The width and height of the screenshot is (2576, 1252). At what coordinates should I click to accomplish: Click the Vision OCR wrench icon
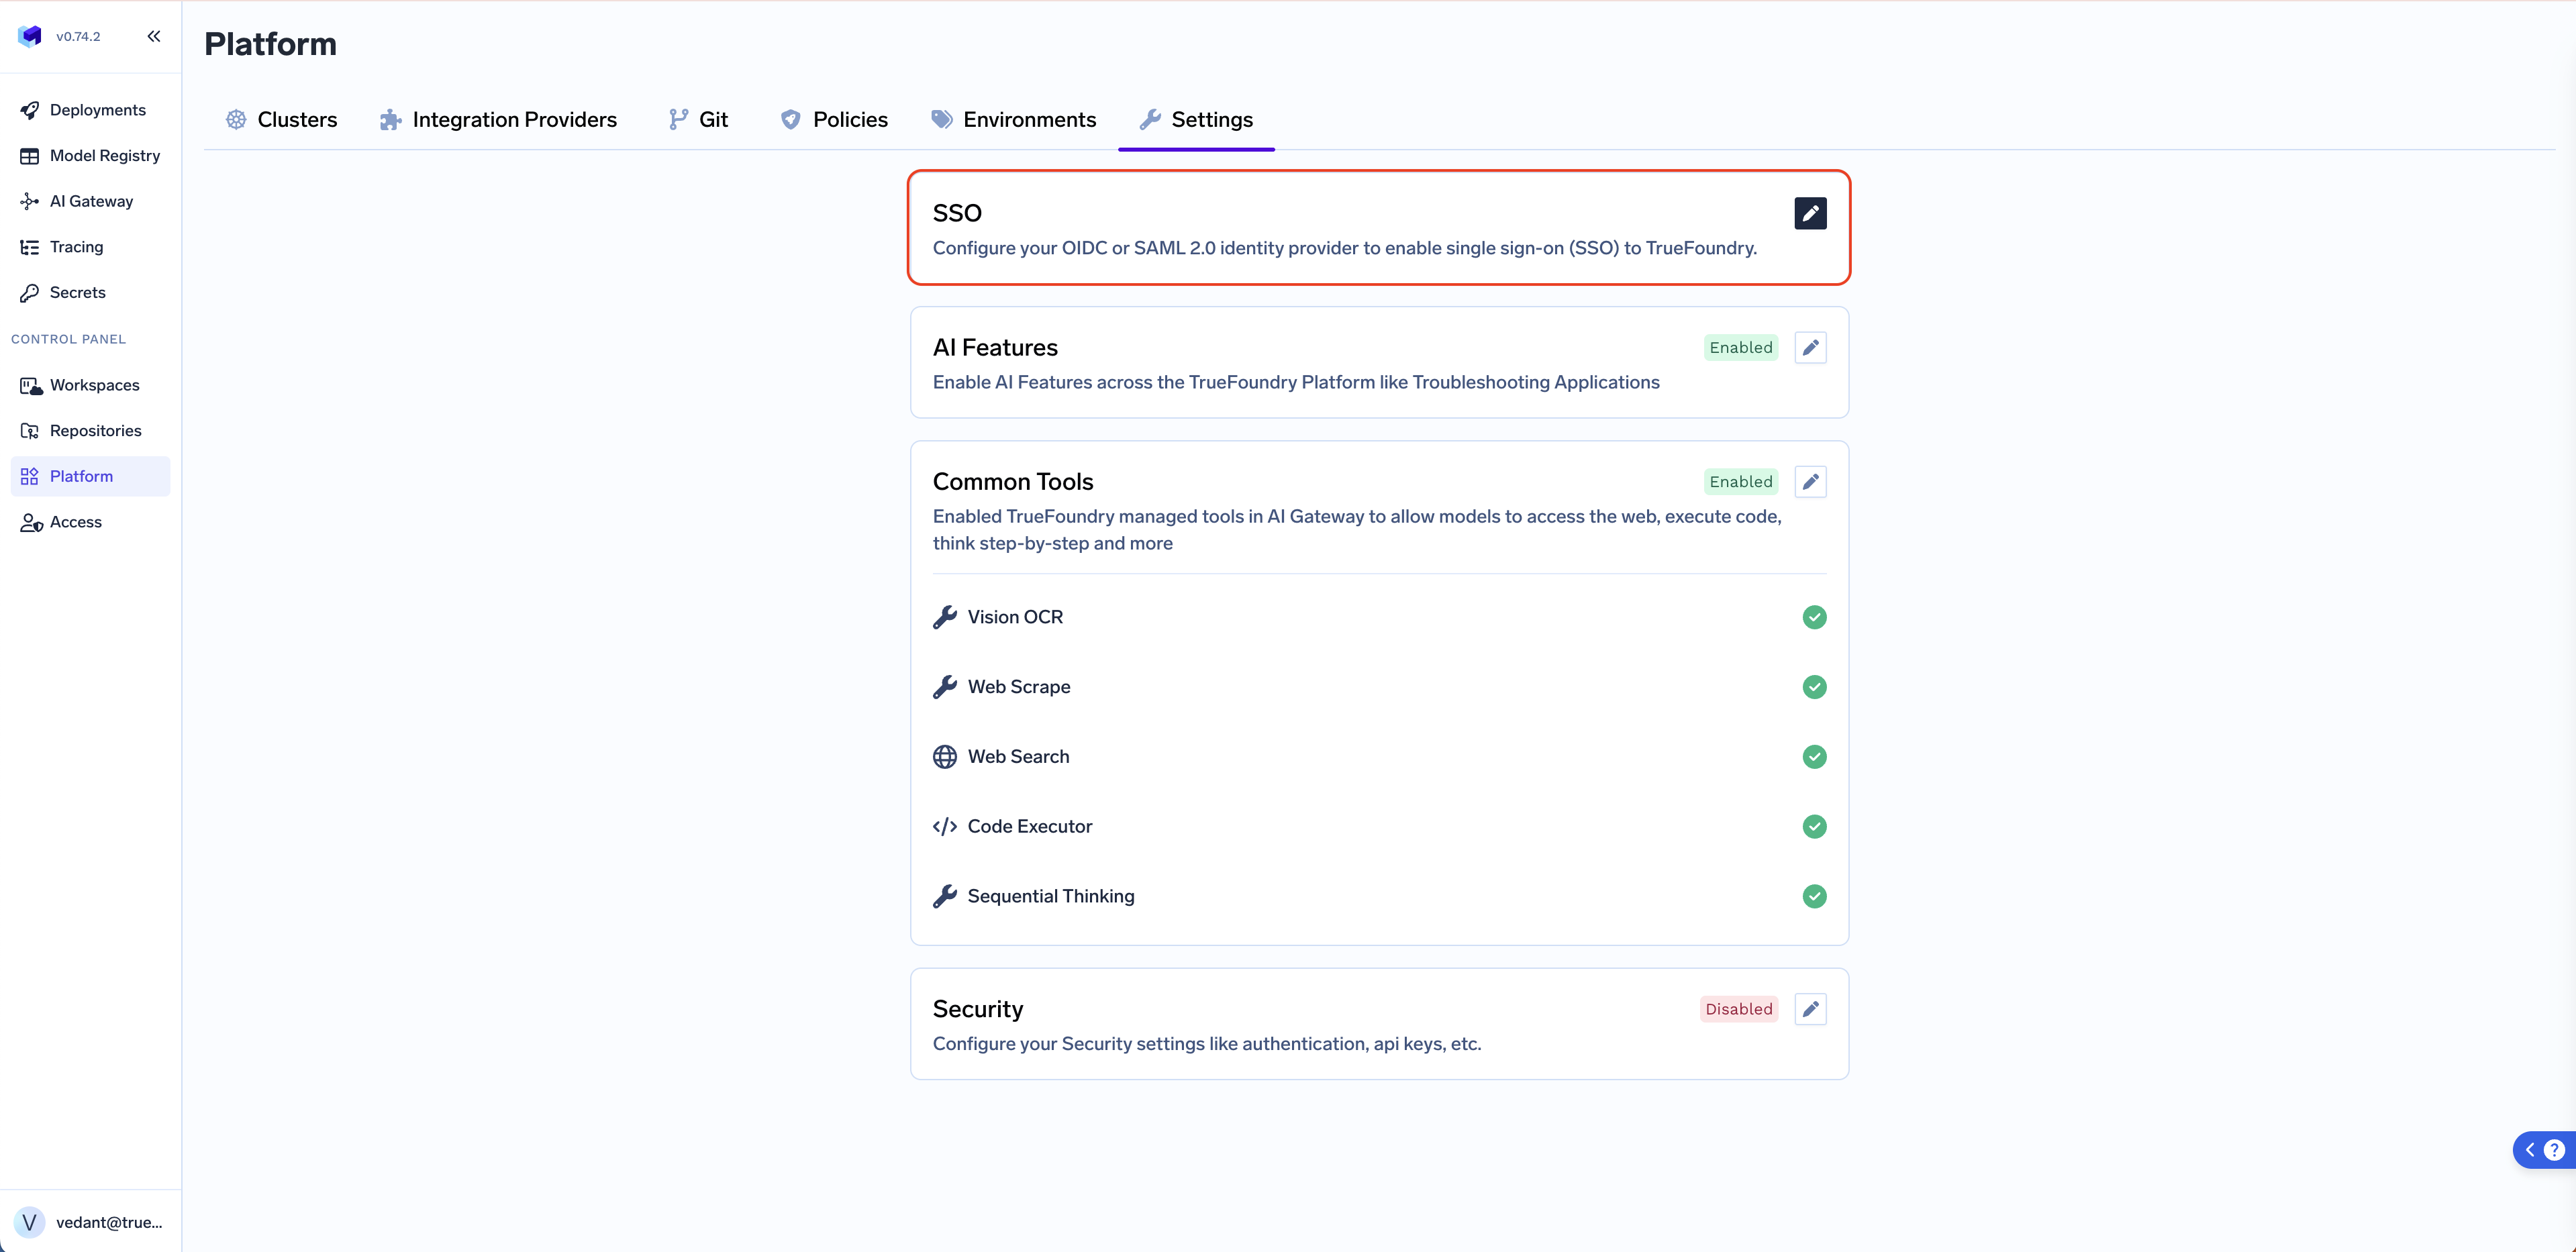tap(945, 617)
